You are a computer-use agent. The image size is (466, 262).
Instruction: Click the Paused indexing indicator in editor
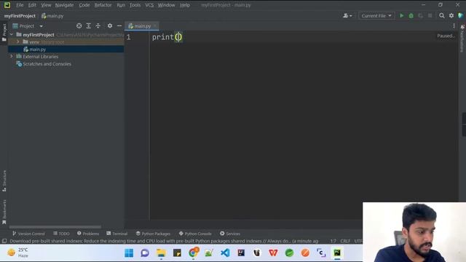445,36
